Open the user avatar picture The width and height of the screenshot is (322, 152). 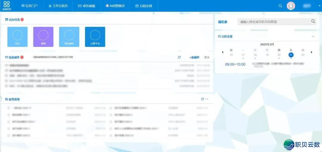(291, 6)
